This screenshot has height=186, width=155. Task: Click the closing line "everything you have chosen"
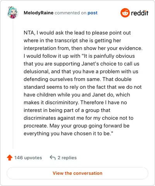point(68,134)
